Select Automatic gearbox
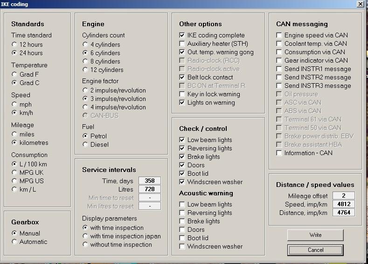The width and height of the screenshot is (368, 264). pyautogui.click(x=14, y=242)
